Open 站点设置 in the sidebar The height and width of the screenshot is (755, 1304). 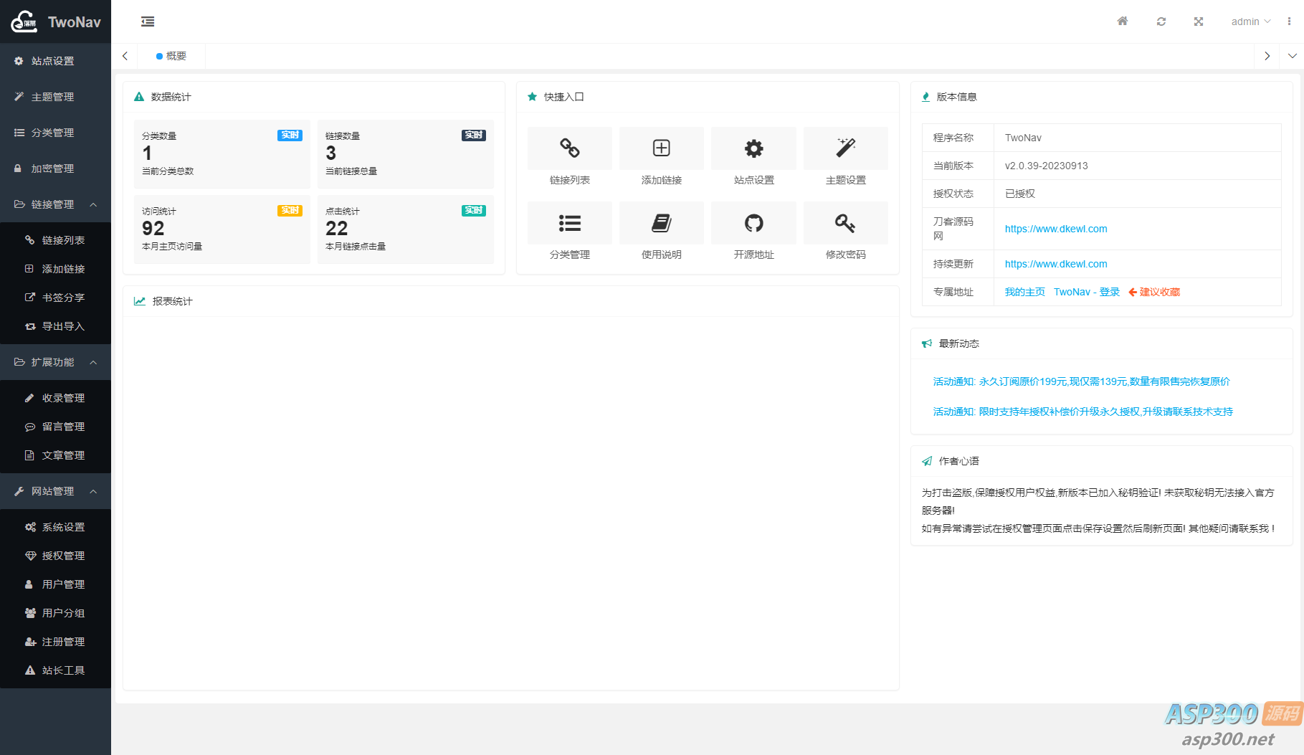[x=55, y=61]
